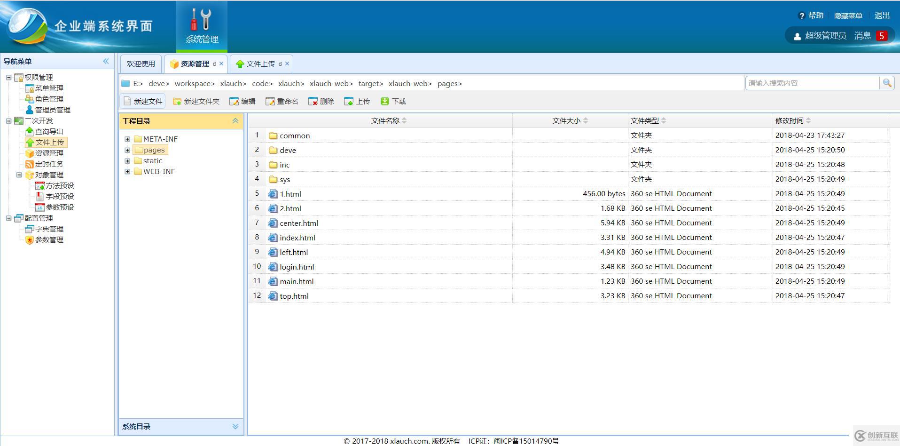This screenshot has width=900, height=446.
Task: Click the magnifier search icon
Action: click(x=887, y=83)
